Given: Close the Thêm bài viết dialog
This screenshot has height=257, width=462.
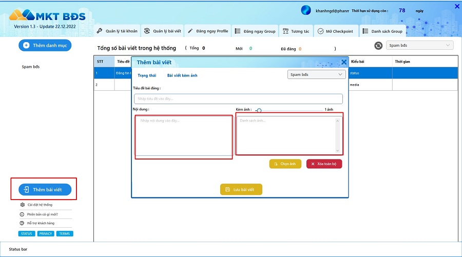Looking at the screenshot, I should (x=344, y=62).
